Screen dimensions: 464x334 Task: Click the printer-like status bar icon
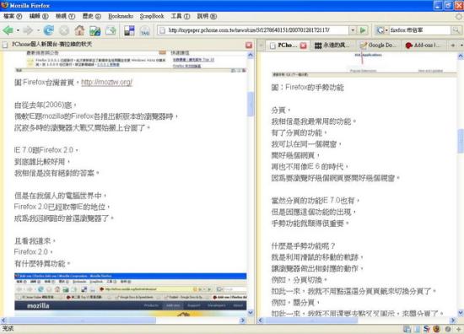(407, 329)
